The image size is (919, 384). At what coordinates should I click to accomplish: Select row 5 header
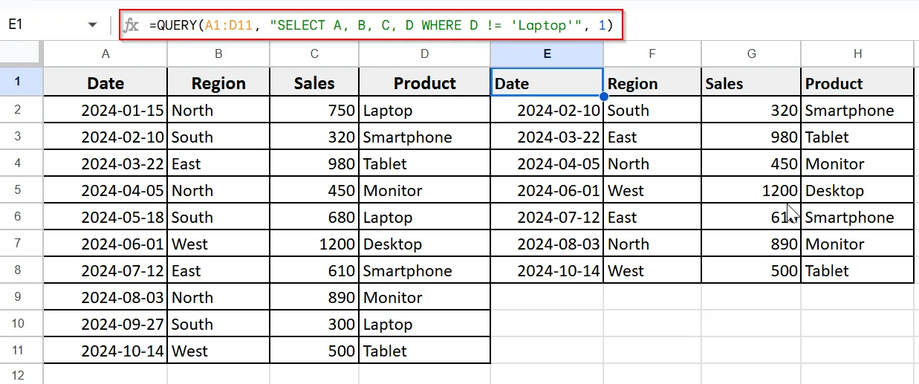click(x=22, y=190)
